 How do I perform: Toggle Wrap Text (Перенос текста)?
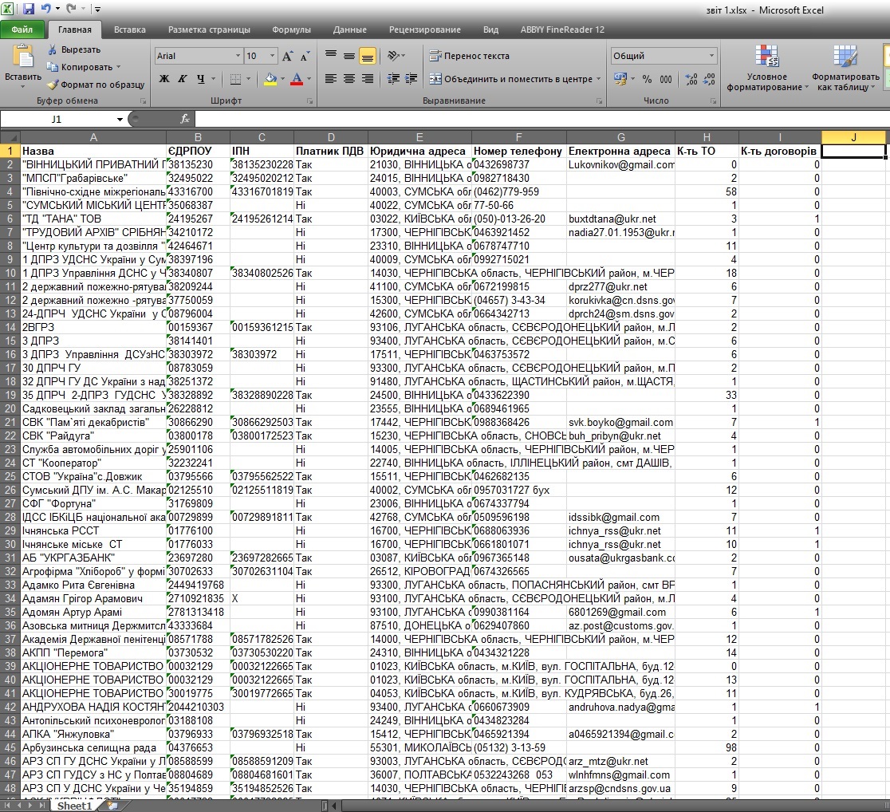pyautogui.click(x=469, y=56)
